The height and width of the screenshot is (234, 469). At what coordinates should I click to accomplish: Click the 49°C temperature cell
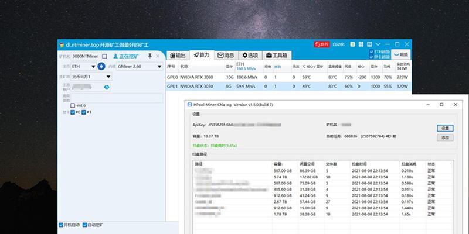point(307,87)
